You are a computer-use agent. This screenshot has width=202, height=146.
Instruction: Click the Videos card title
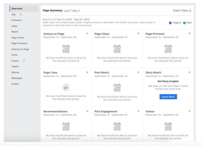pyautogui.click(x=150, y=112)
